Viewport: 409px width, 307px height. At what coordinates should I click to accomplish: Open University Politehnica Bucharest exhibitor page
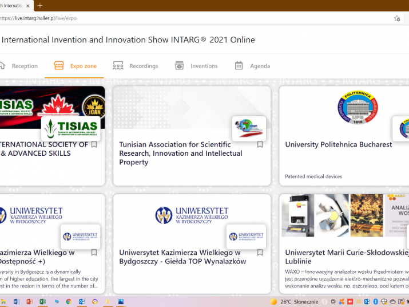pyautogui.click(x=338, y=144)
